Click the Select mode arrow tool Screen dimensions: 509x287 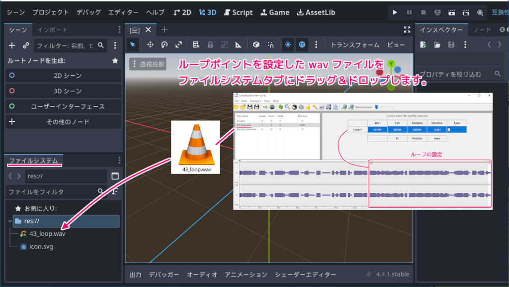coord(133,45)
